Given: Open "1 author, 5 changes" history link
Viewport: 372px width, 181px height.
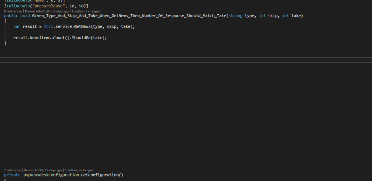Looking at the screenshot, I should point(86,11).
